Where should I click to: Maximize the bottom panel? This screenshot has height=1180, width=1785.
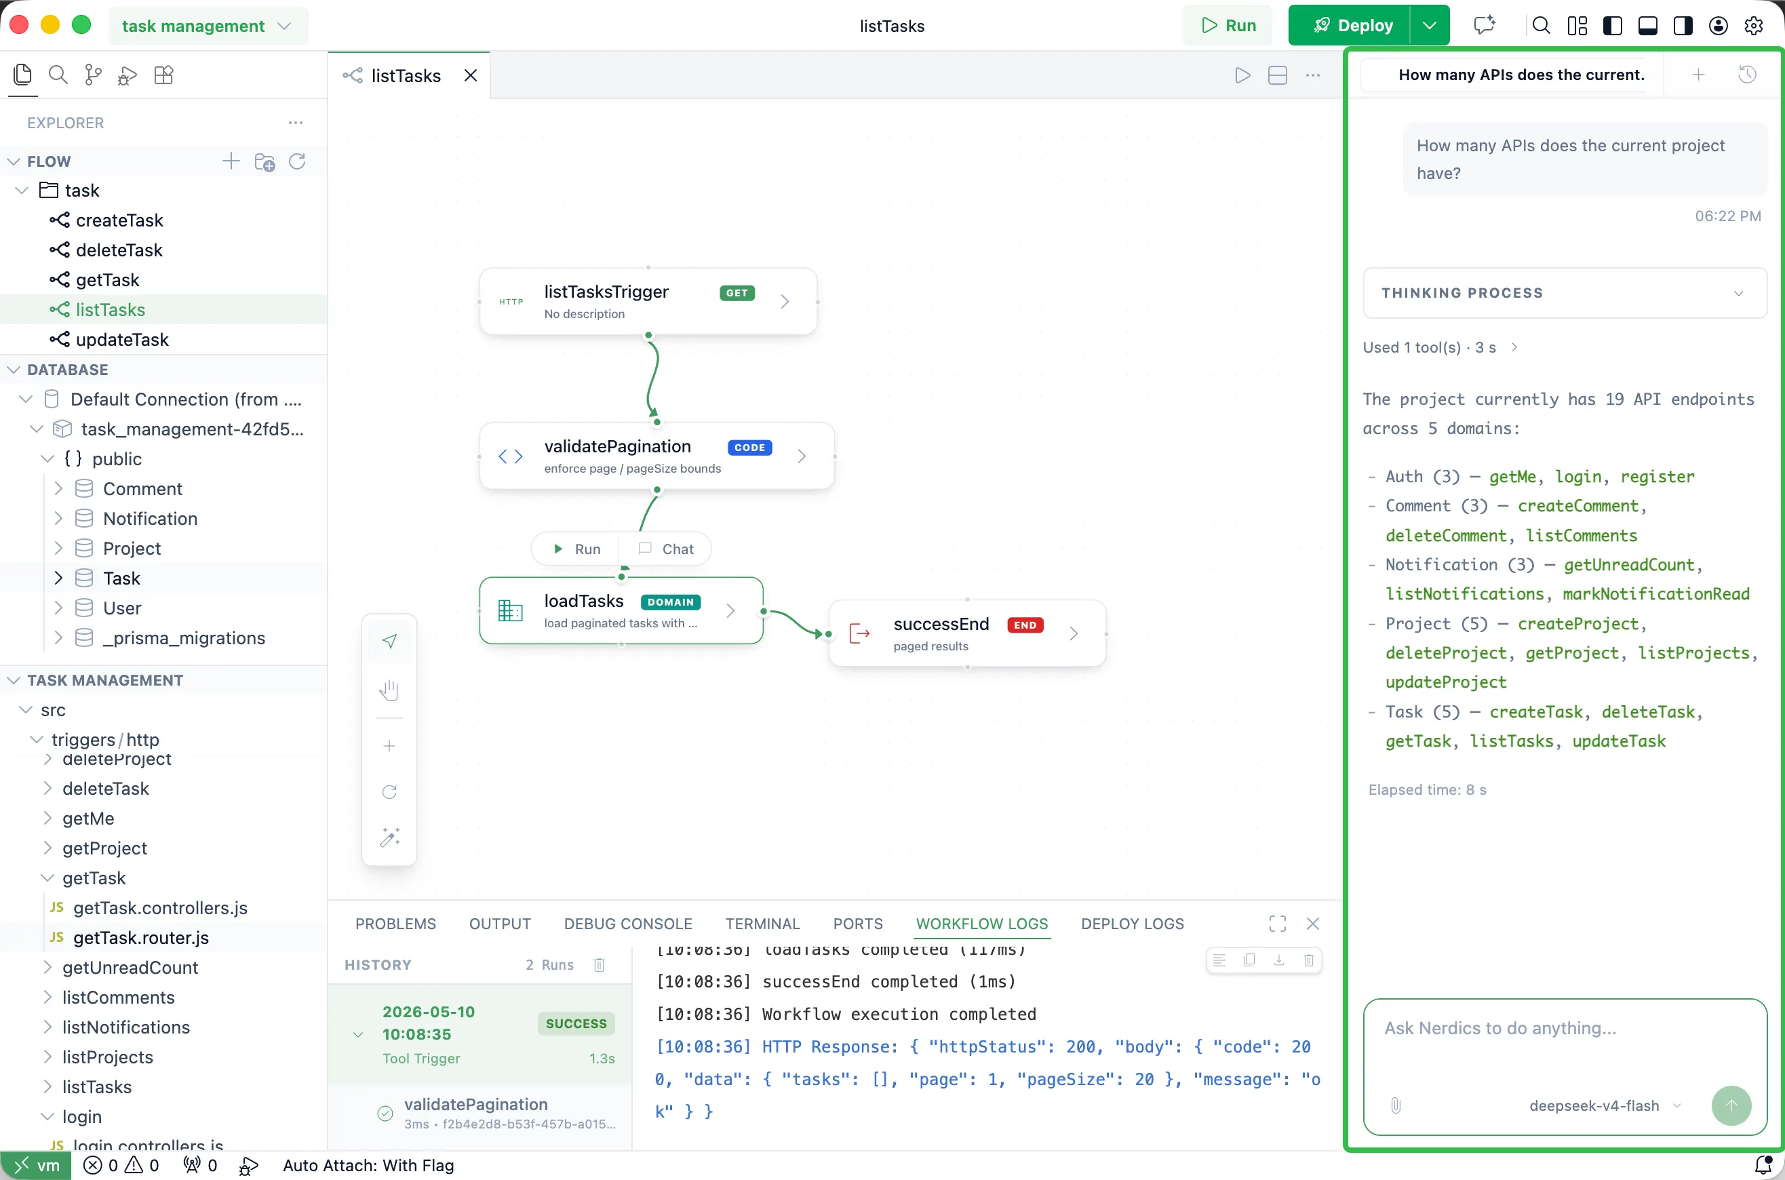tap(1278, 924)
